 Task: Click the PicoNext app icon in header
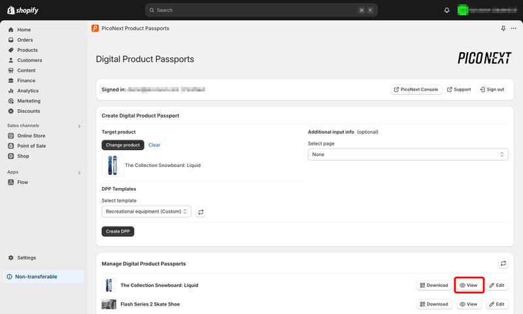(95, 29)
